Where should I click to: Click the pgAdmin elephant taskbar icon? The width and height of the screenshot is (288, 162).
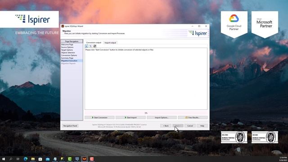click(x=77, y=159)
